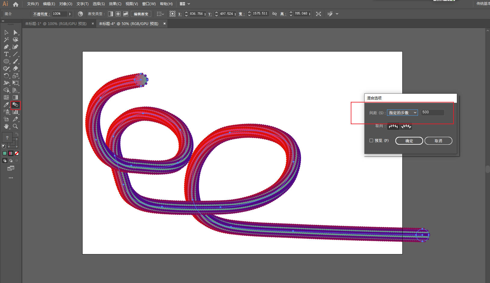
Task: Choose the Eyedropper tool
Action: point(6,105)
